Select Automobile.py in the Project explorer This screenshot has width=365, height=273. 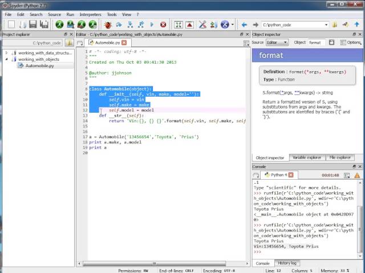[x=39, y=66]
